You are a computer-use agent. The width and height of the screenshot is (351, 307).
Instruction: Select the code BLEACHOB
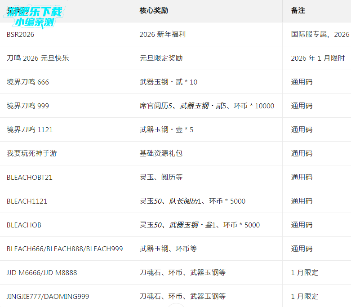point(24,225)
